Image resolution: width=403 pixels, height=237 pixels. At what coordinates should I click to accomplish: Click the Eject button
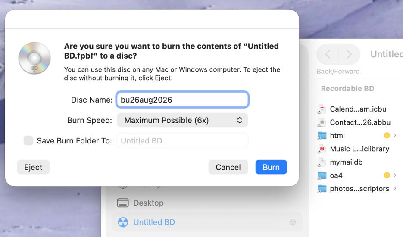click(33, 167)
